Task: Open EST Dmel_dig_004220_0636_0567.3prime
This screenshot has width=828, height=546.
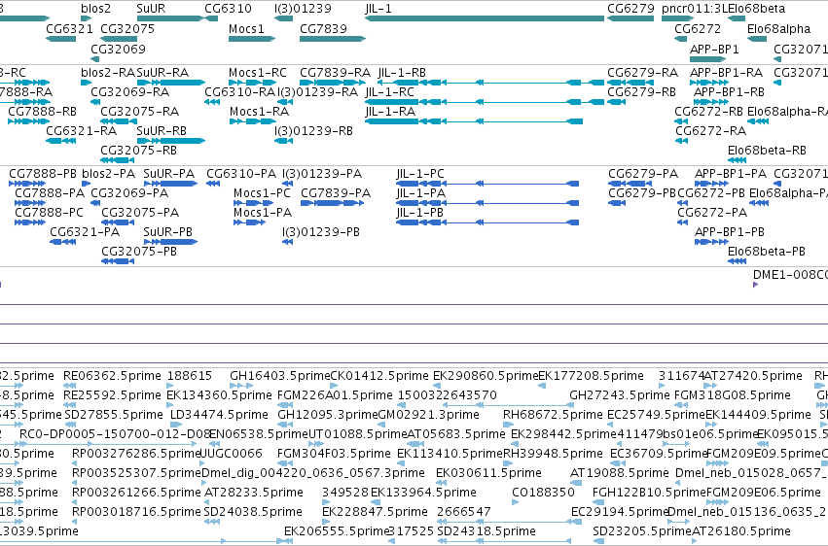Action: coord(313,473)
